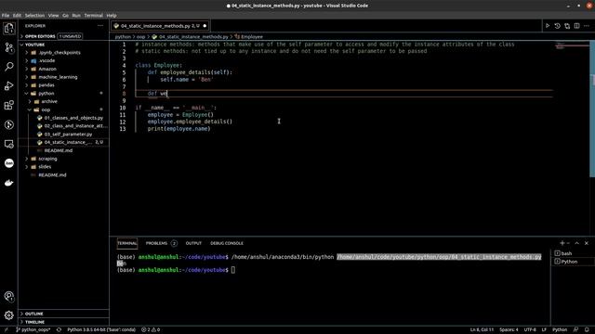Create a new terminal with plus icon
Viewport: 595px width, 334px height.
[562, 243]
